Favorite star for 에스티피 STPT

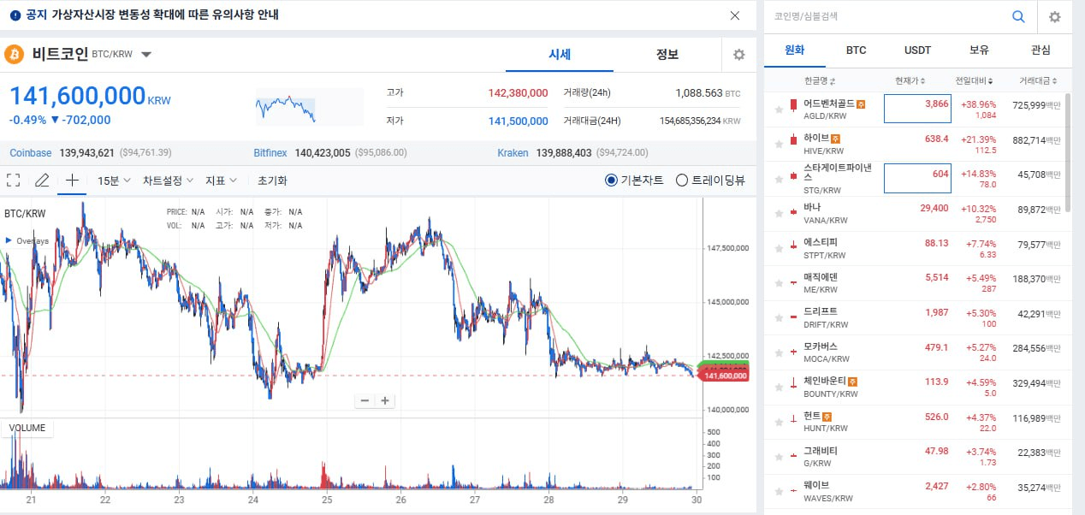779,249
